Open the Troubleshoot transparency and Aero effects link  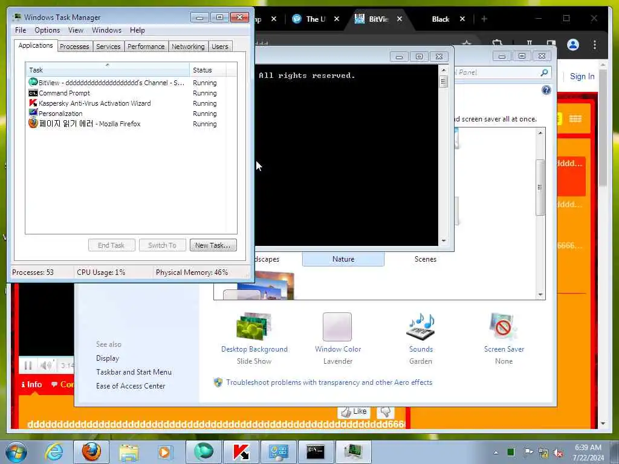tap(329, 382)
